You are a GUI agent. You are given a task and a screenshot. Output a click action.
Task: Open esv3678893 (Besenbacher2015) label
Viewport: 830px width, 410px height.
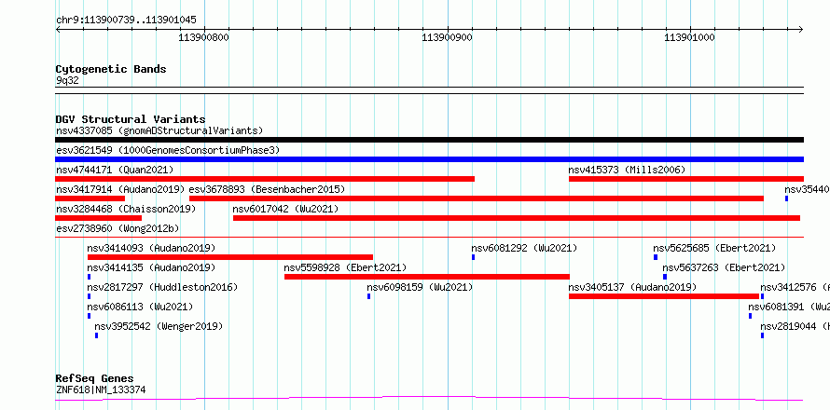267,189
